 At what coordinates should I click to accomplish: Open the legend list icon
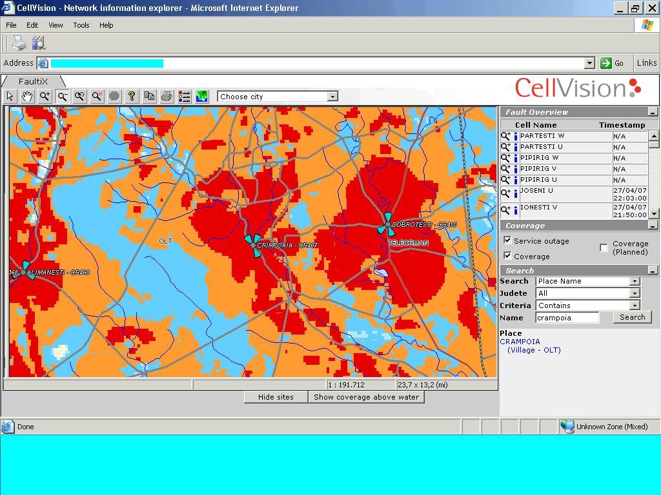(x=184, y=97)
